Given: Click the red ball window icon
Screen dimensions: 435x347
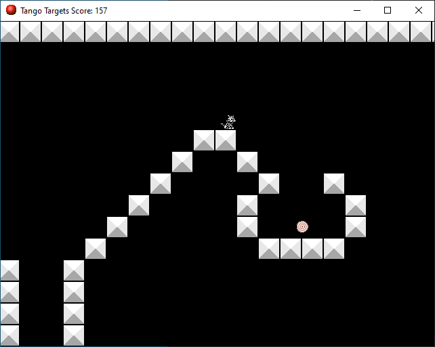Looking at the screenshot, I should pyautogui.click(x=11, y=10).
